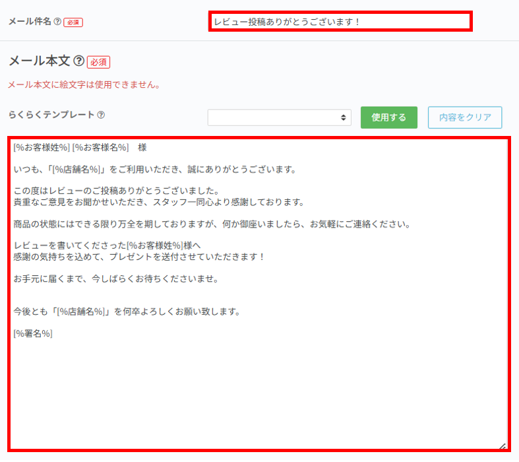Click the メール本文 heading text
Screen dimensions: 519x462
point(39,61)
